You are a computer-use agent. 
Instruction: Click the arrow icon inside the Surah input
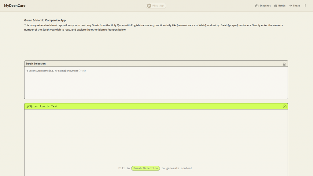pos(27,71)
